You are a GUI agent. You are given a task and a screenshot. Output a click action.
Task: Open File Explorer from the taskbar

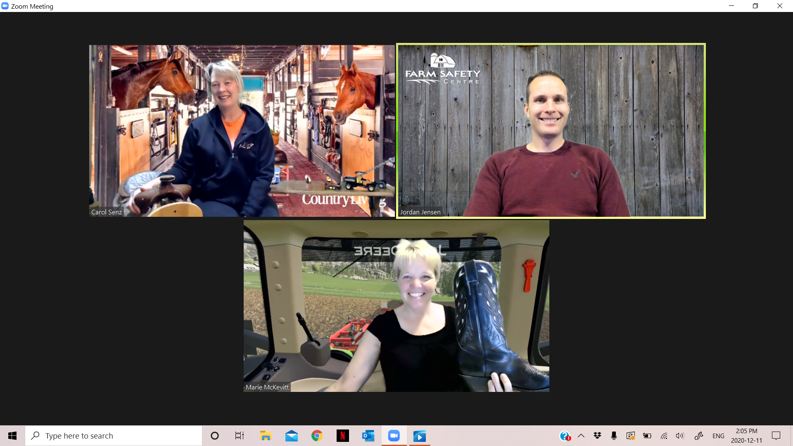[x=265, y=436]
